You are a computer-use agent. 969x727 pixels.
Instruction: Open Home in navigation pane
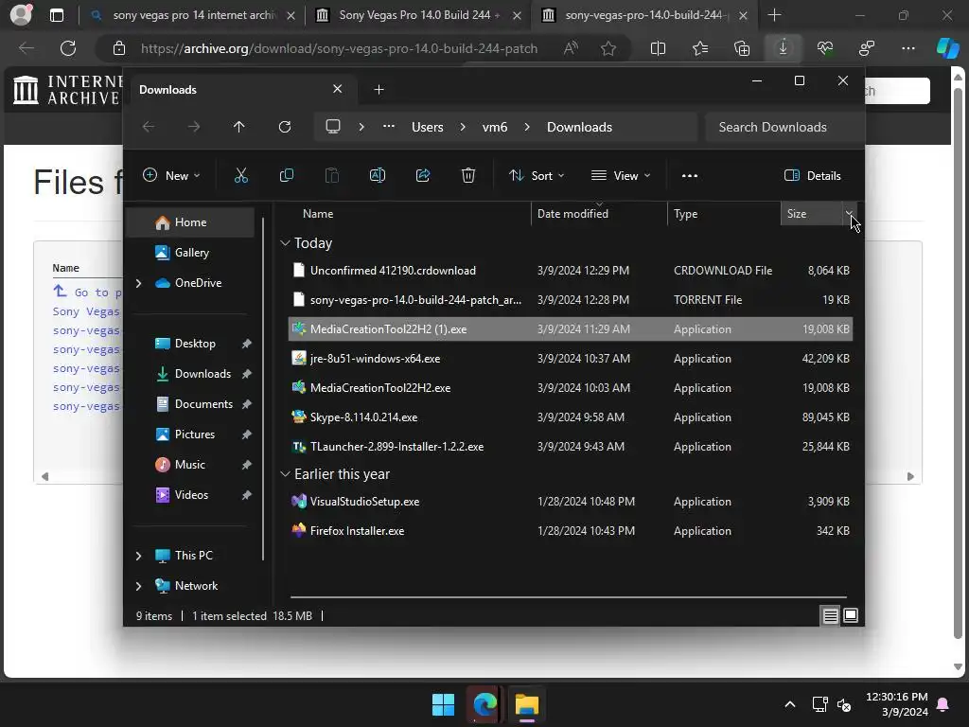[190, 222]
